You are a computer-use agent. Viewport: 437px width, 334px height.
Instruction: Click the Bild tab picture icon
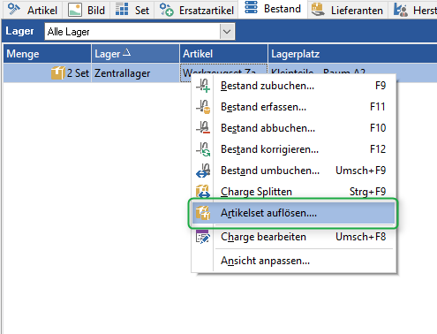[x=75, y=10]
